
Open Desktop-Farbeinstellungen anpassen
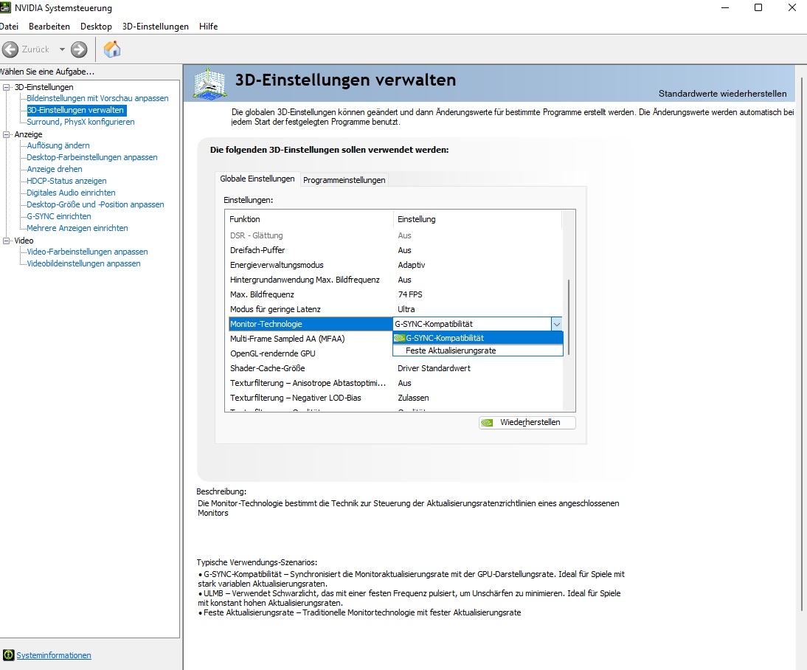pyautogui.click(x=92, y=157)
